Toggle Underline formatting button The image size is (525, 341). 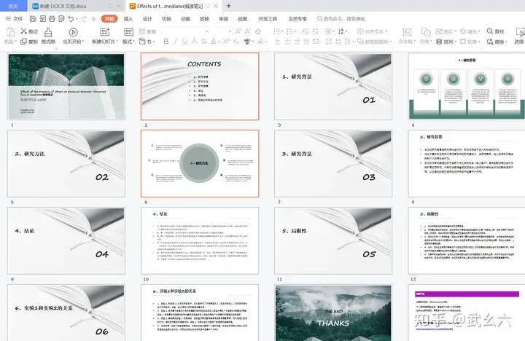pyautogui.click(x=185, y=42)
